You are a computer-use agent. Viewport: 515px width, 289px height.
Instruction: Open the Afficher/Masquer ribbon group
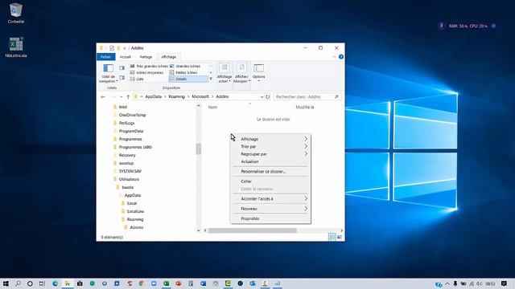(x=241, y=73)
